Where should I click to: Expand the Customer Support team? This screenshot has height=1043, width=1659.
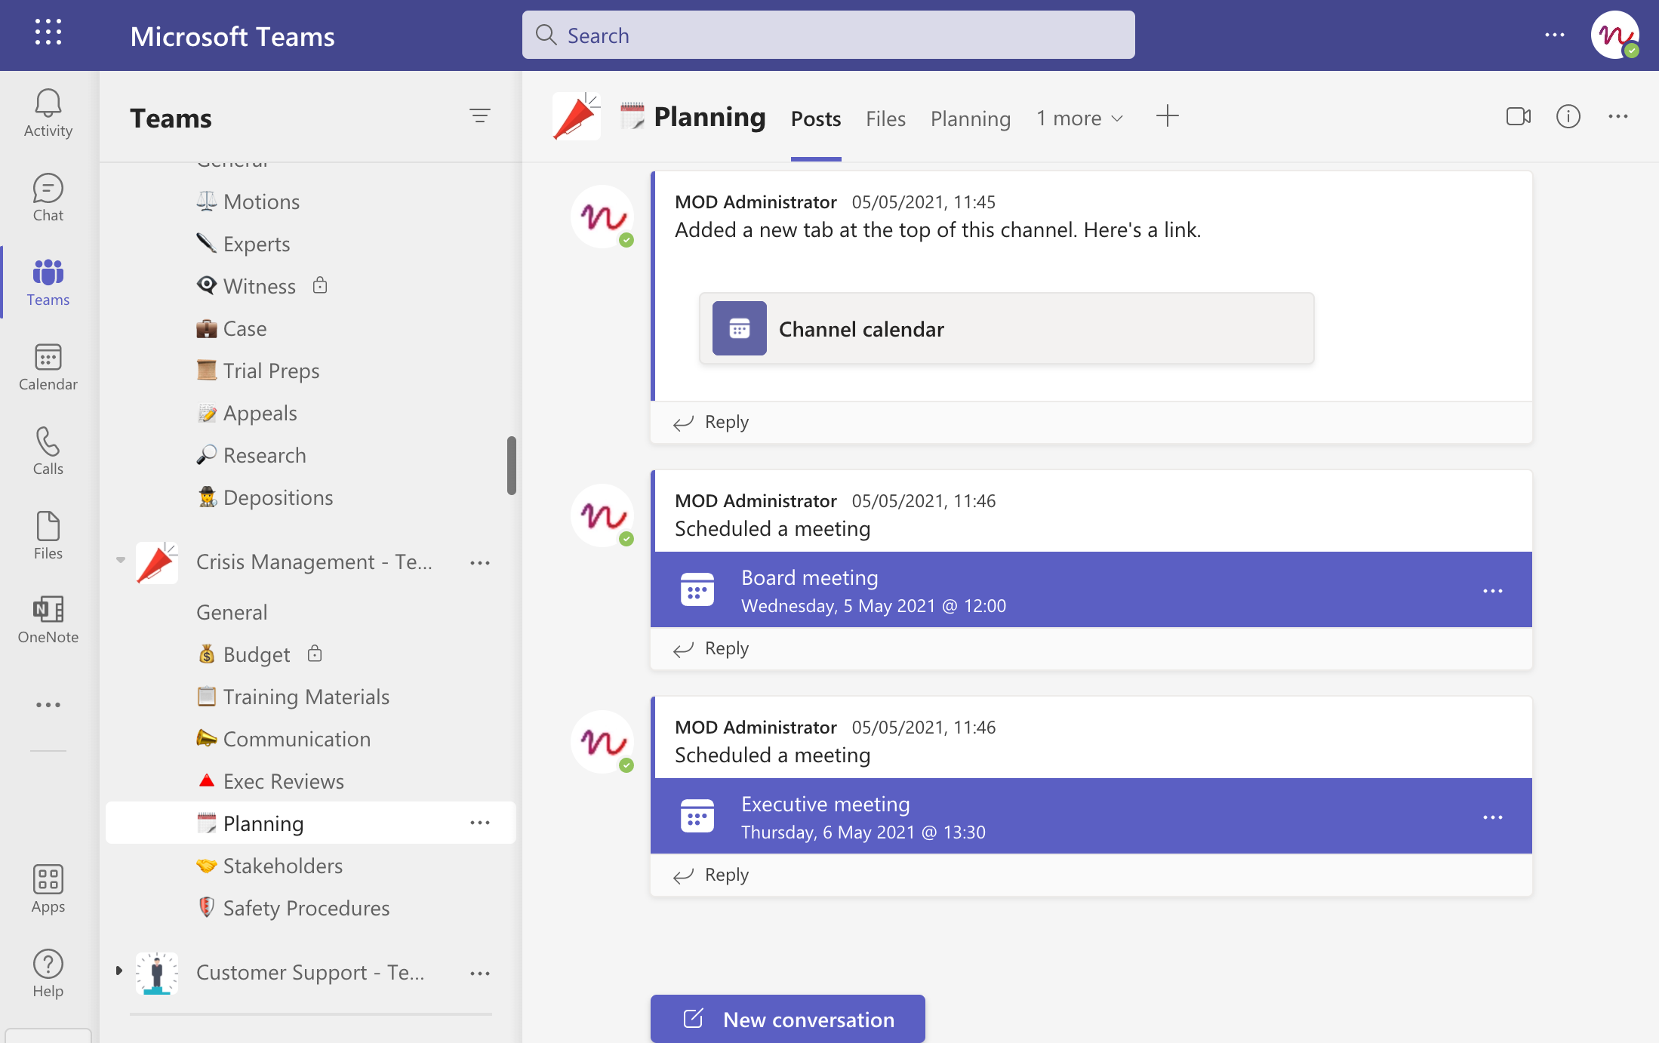[x=119, y=971]
